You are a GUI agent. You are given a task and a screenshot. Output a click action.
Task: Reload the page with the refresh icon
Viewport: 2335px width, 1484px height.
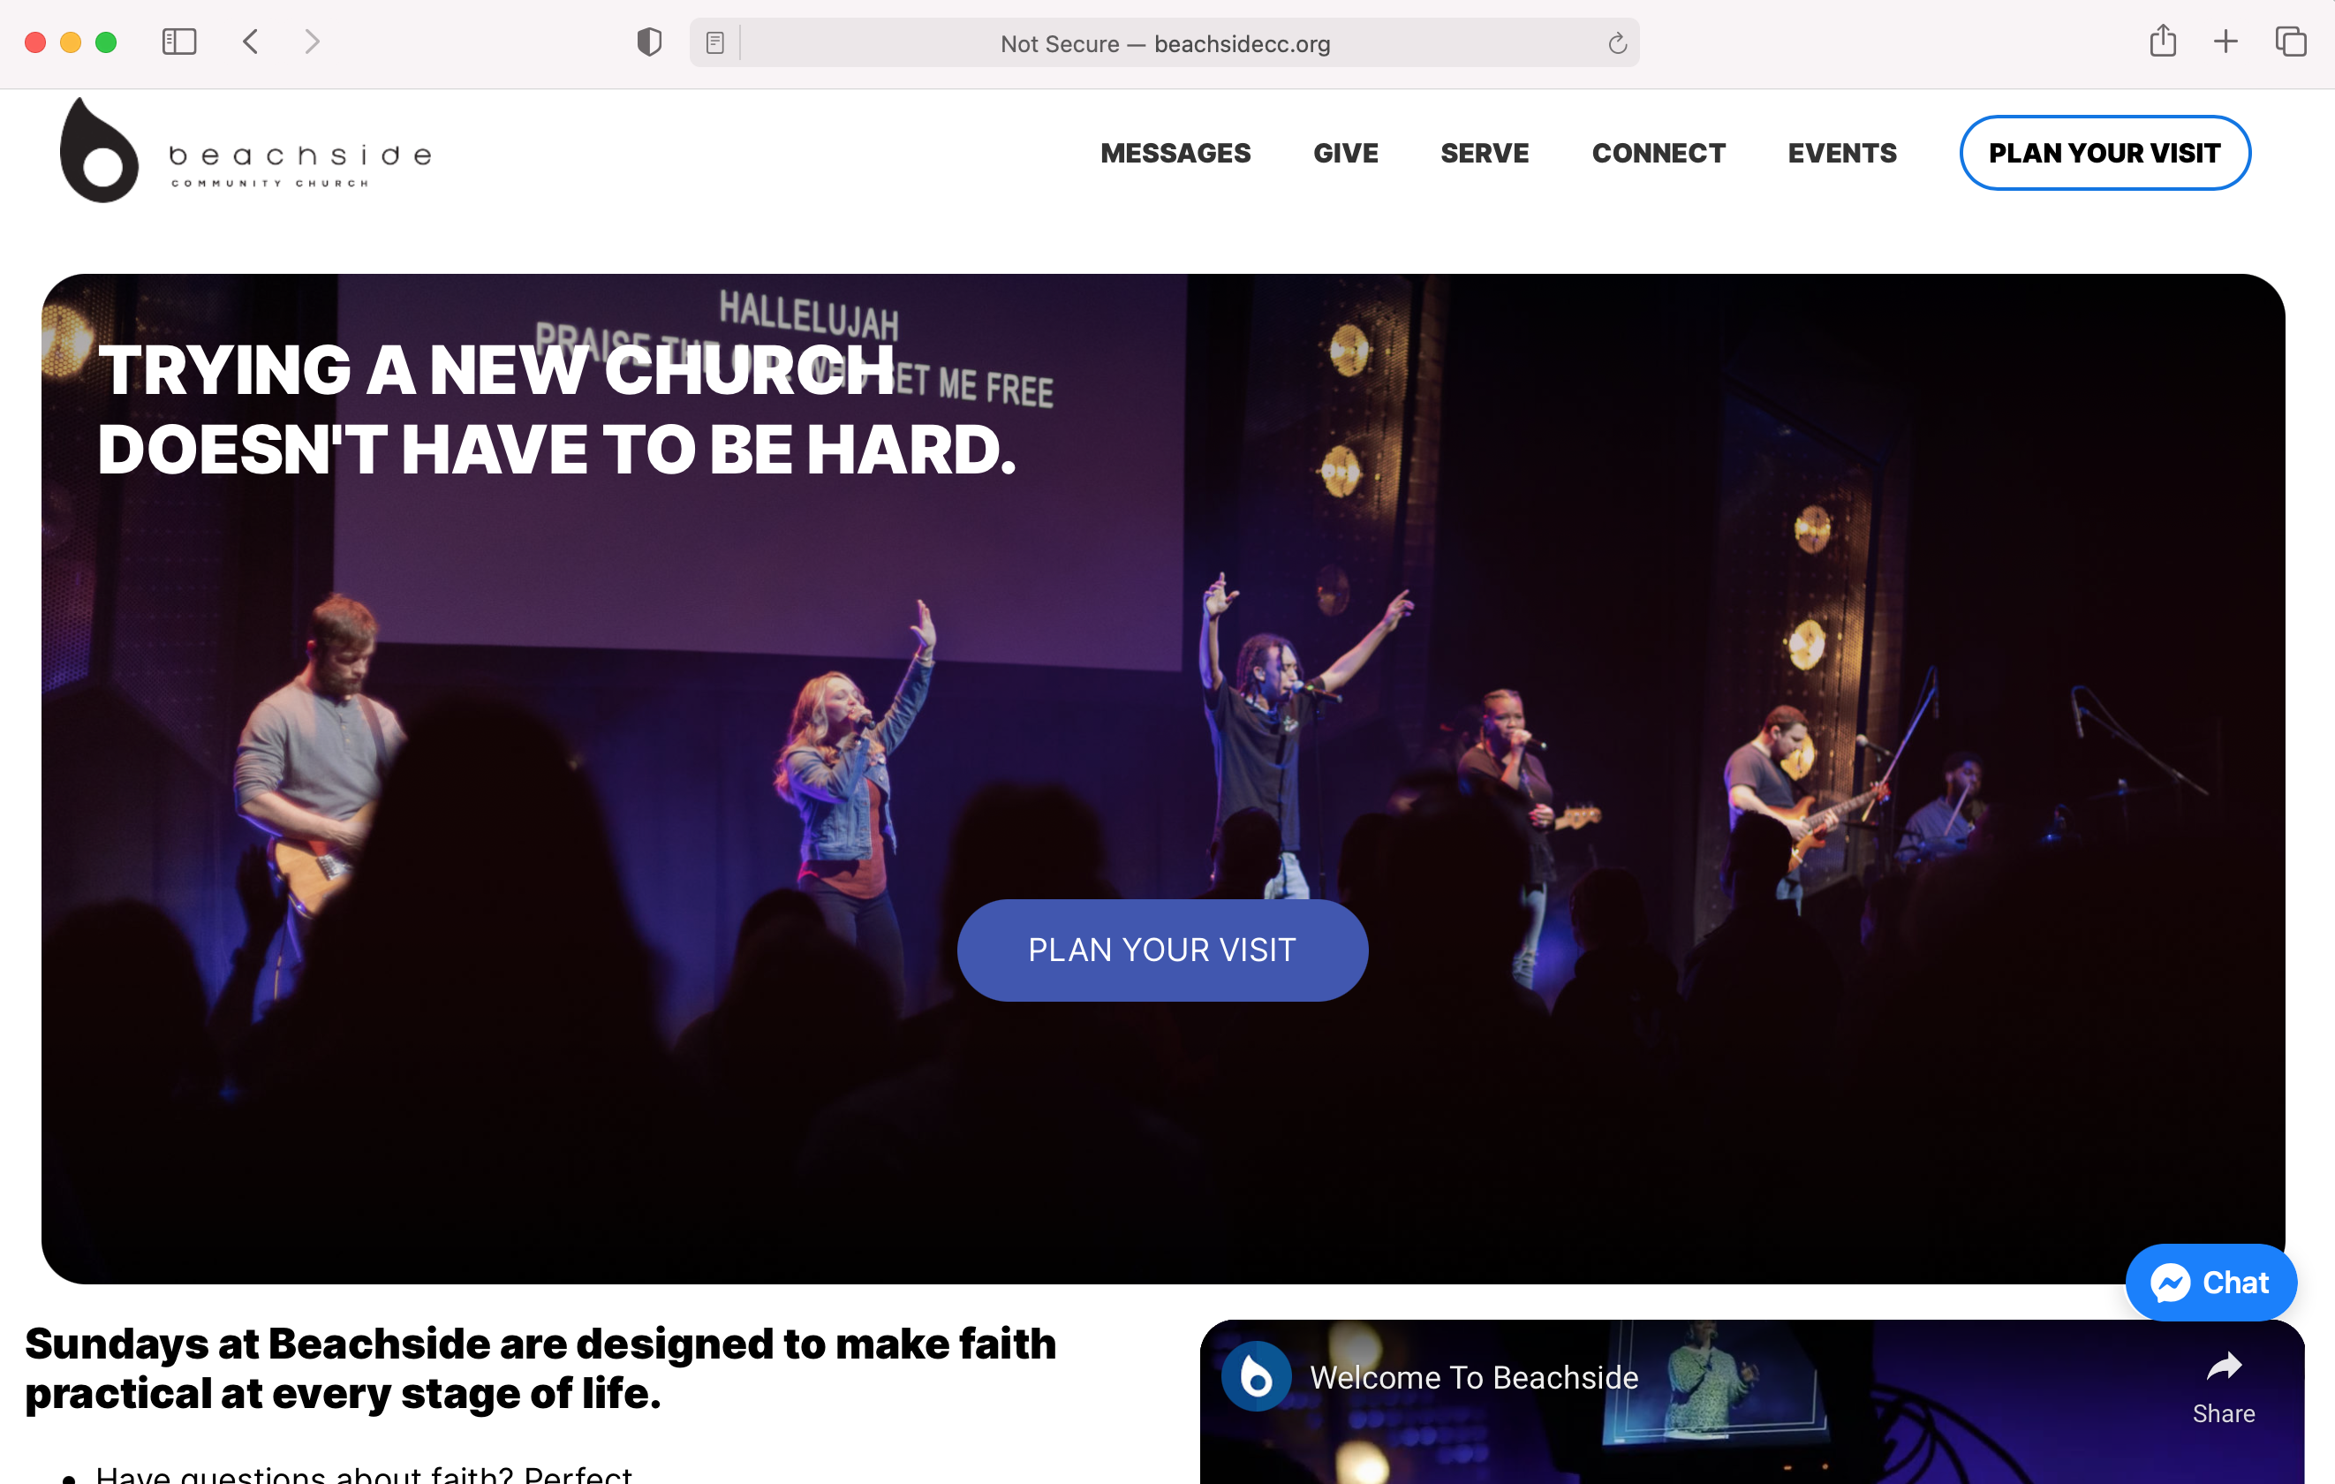point(1616,43)
